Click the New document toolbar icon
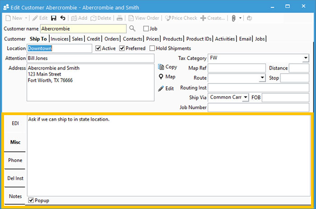Image resolution: width=316 pixels, height=209 pixels. 8,18
